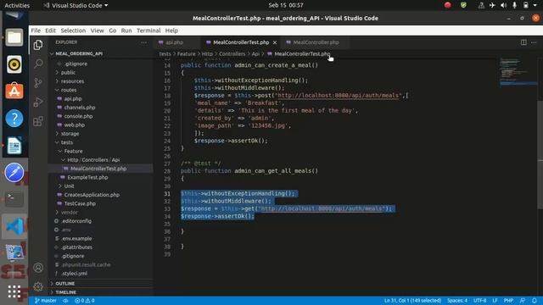Screen dimensions: 543x305
Task: Open the volume icon in system tray
Action: click(x=503, y=5)
